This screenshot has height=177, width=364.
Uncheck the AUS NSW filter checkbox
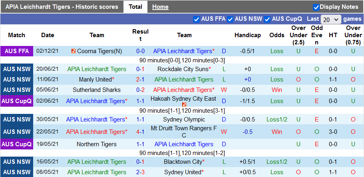230,19
